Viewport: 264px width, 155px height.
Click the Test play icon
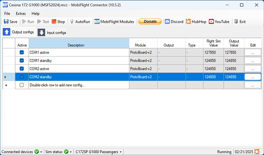coord(39,21)
